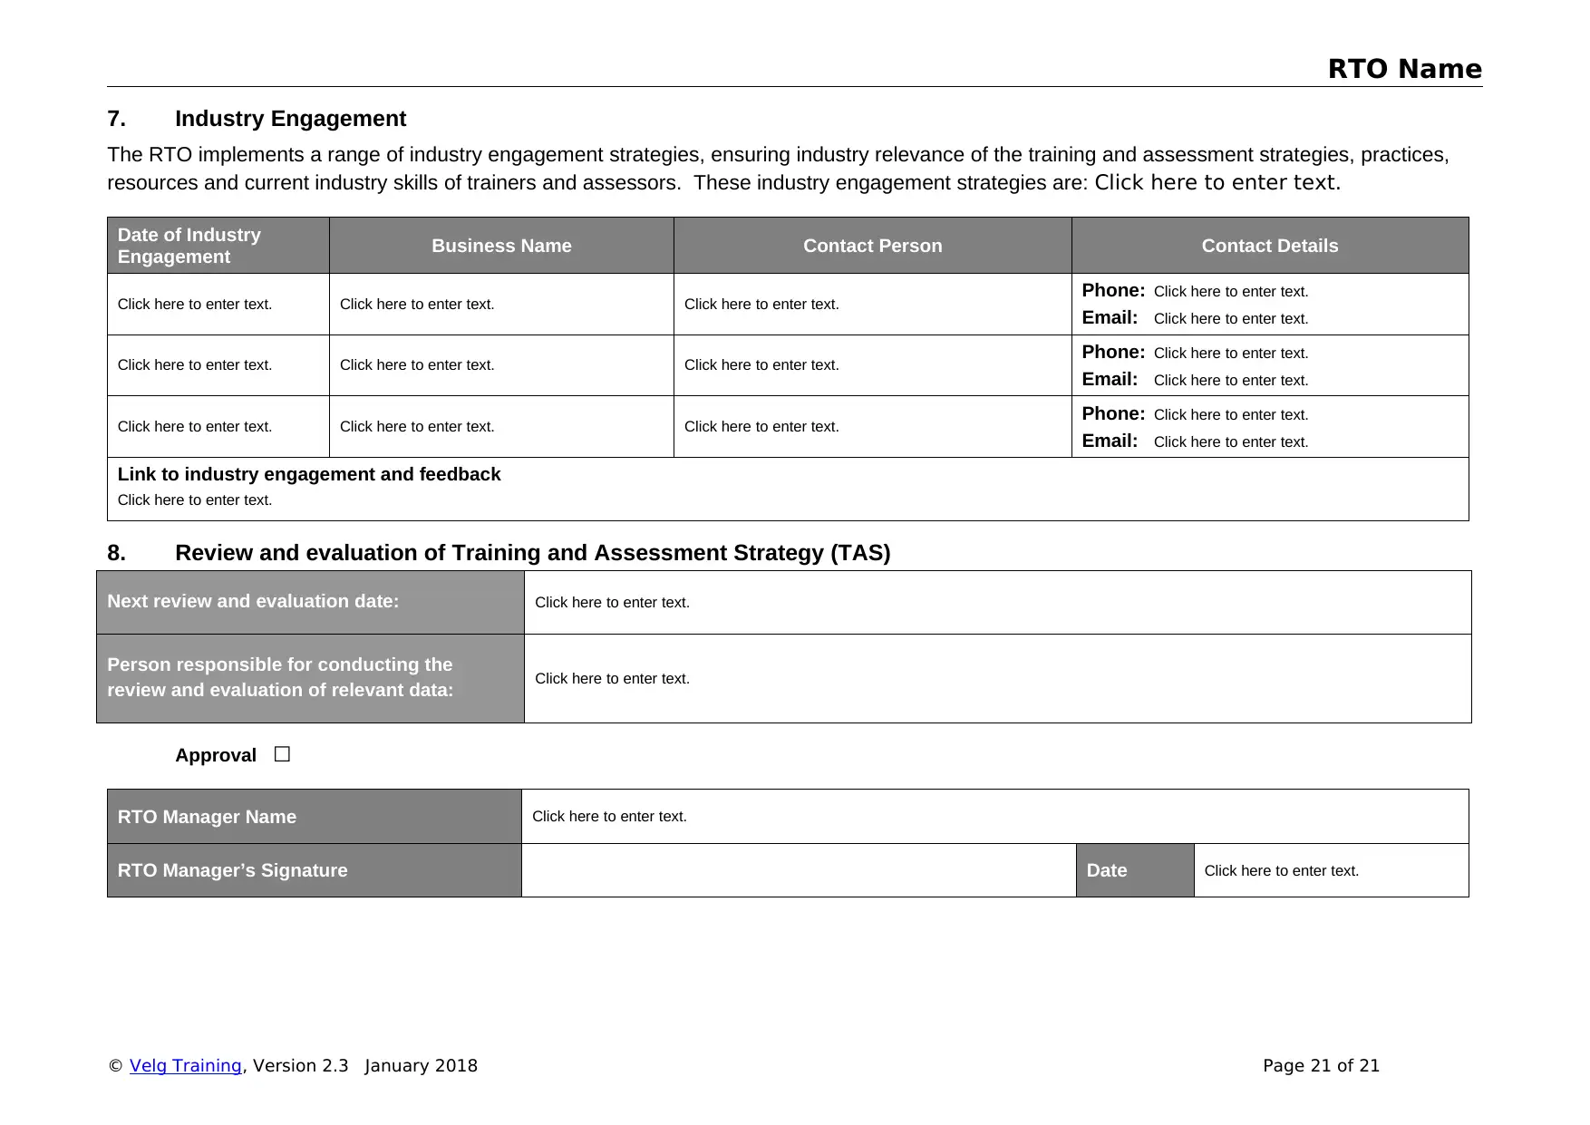Click the Business Name column header
This screenshot has width=1590, height=1125.
501,246
